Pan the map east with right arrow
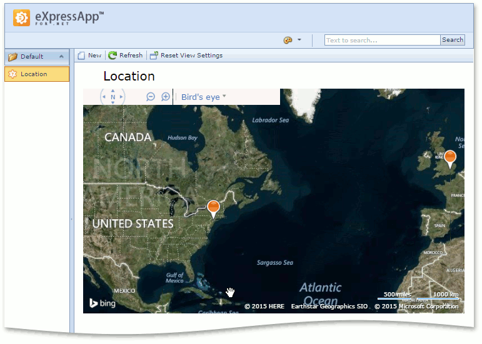 [121, 97]
